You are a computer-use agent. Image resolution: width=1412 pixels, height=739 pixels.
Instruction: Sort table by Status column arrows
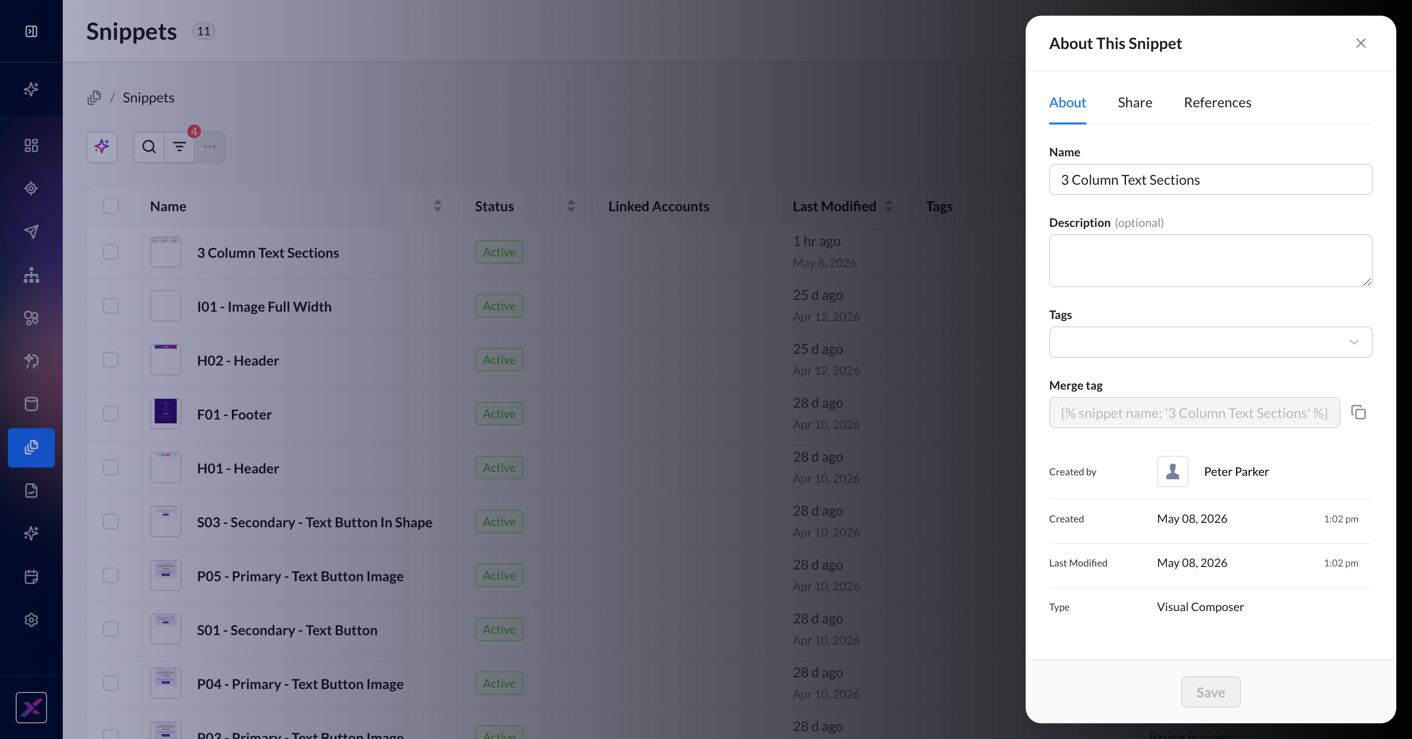click(x=571, y=206)
